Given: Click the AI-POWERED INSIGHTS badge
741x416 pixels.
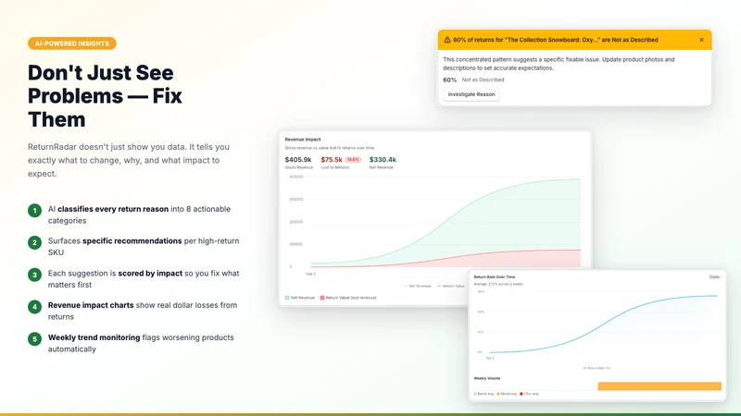Looking at the screenshot, I should click(x=72, y=43).
